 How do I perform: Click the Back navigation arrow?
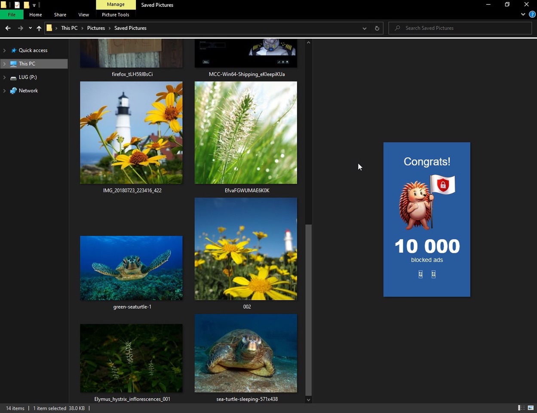click(8, 28)
